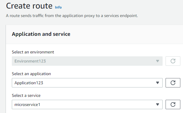Click the Select an application label
This screenshot has height=113, width=183.
31,74
